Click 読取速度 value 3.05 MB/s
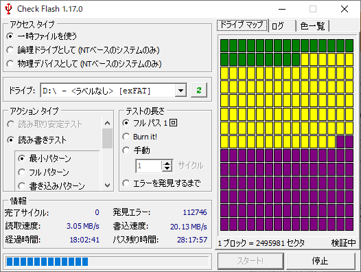Screen dimensions: 361x272 [x=82, y=226]
